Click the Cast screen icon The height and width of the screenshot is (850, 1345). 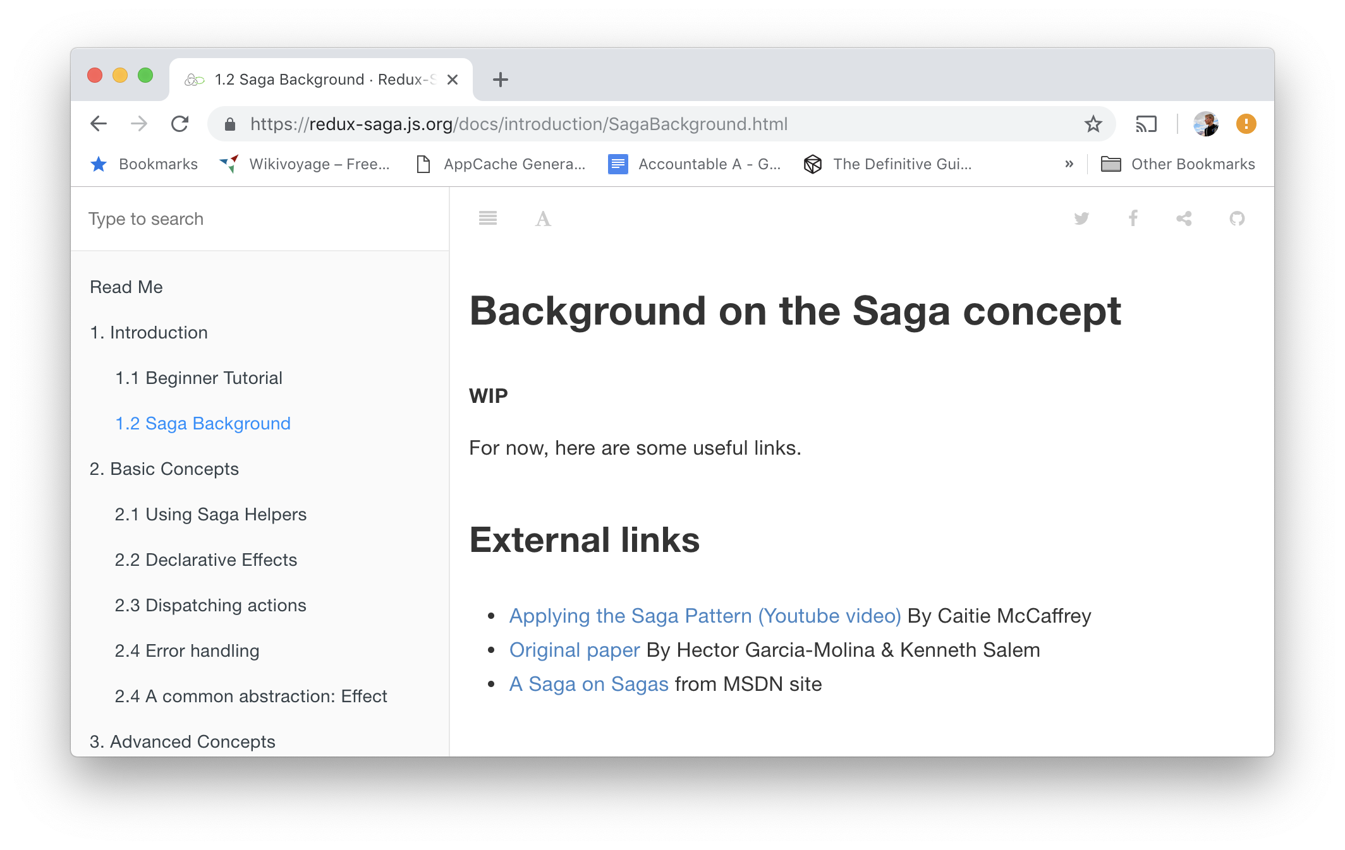1146,124
